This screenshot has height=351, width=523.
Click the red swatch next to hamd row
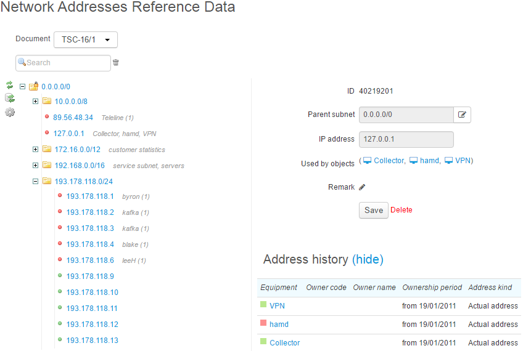point(263,323)
